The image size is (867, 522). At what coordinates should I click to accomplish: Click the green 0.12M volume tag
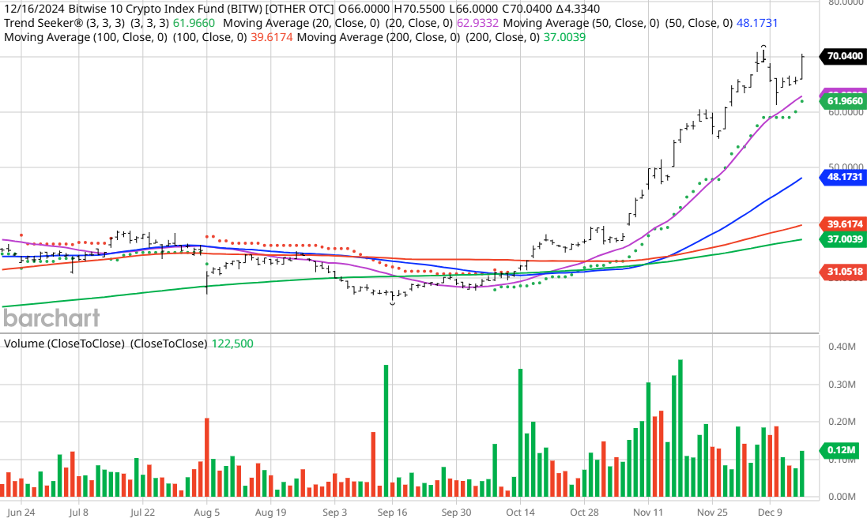[840, 450]
